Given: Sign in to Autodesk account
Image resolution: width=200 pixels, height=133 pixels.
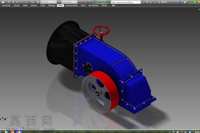Looking at the screenshot, I should [163, 2].
